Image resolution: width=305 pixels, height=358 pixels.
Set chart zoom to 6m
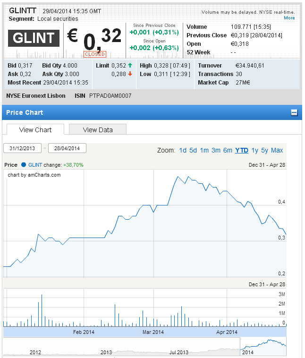pos(228,150)
